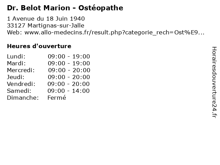Image resolution: width=220 pixels, height=165 pixels.
Task: Click the Jeudi day label
Action: pyautogui.click(x=15, y=77)
